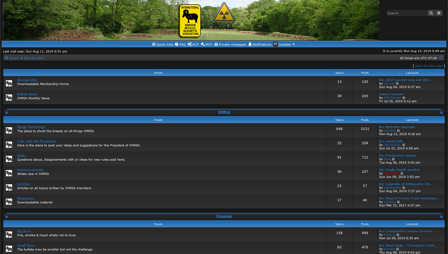The image size is (448, 254).
Task: Open the Membership forum
Action: click(27, 80)
